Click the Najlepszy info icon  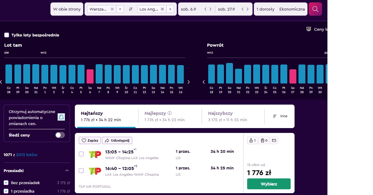(x=170, y=113)
